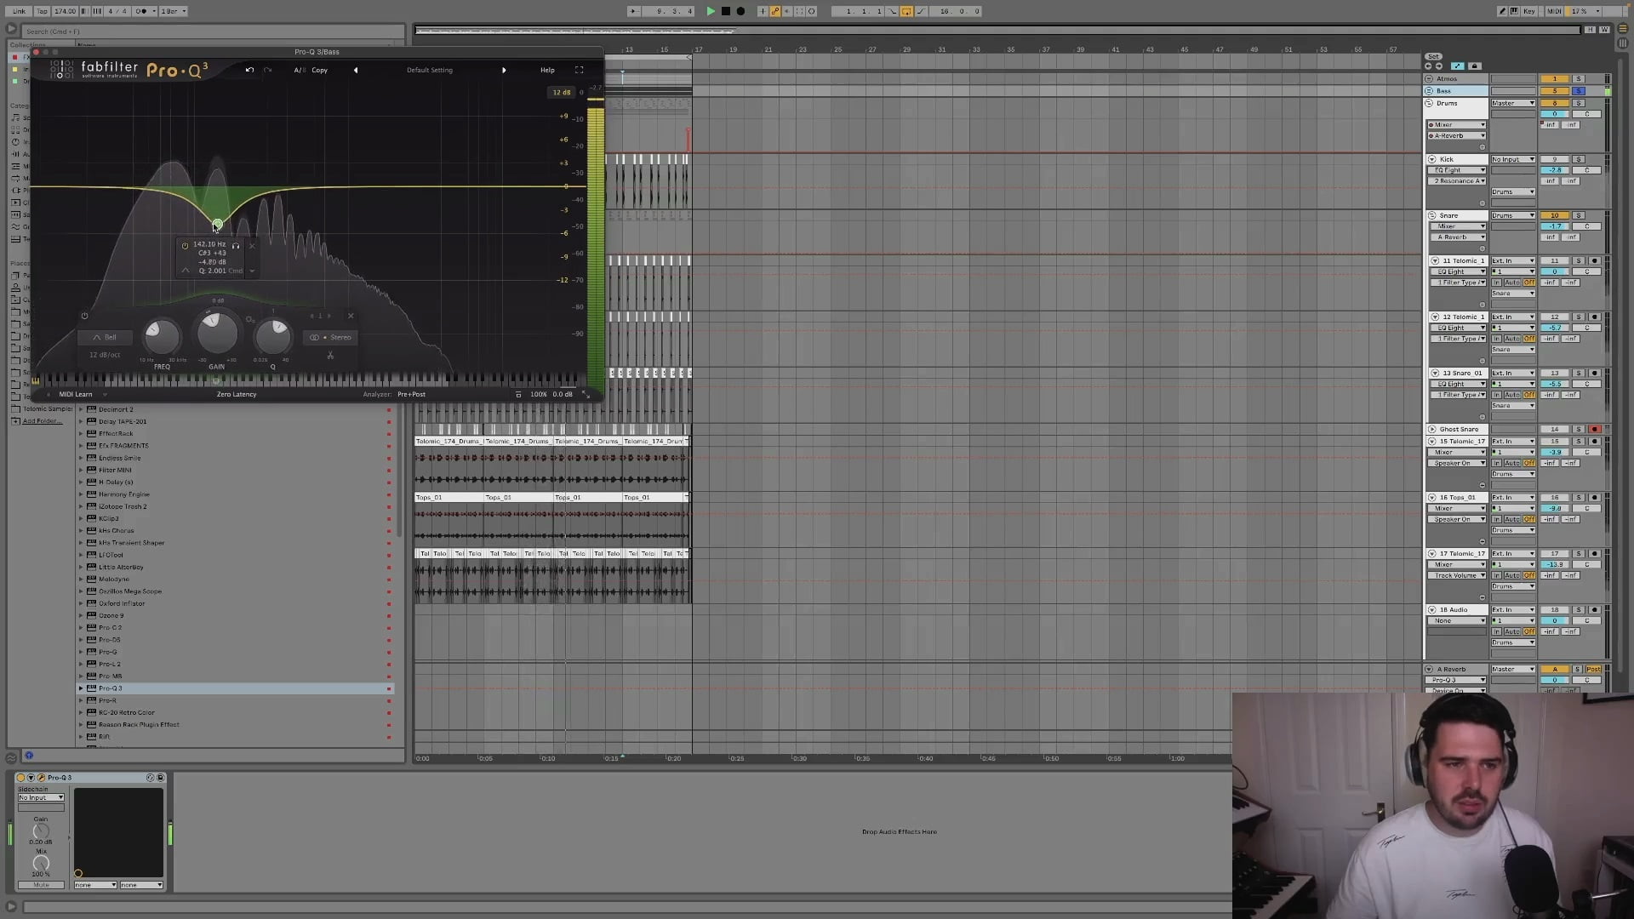Viewport: 1634px width, 919px height.
Task: Solo the band with the headphones icon
Action: tap(236, 246)
